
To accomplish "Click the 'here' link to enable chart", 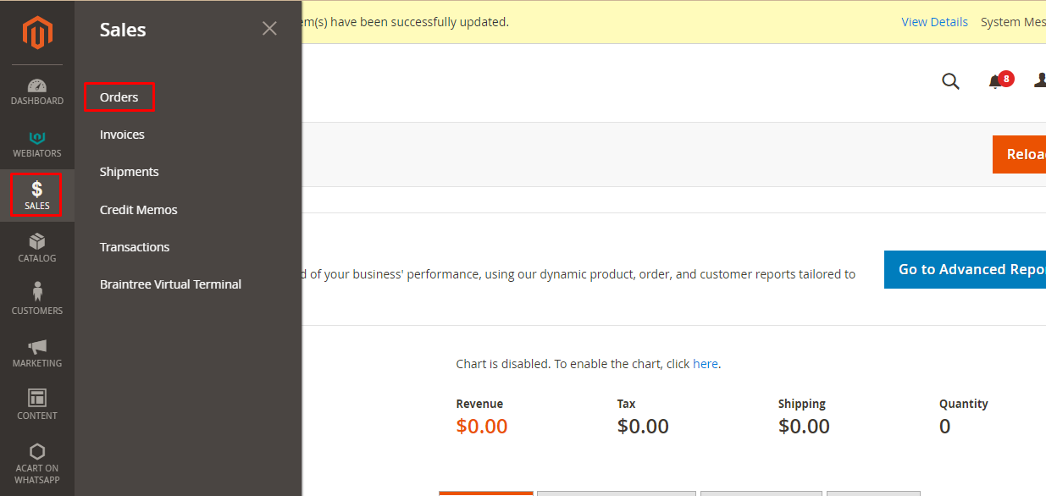I will [x=705, y=364].
